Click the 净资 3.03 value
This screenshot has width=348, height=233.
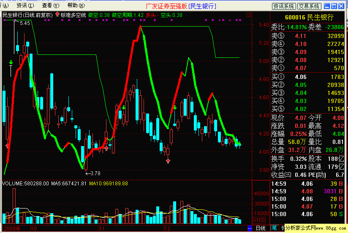click(x=301, y=167)
